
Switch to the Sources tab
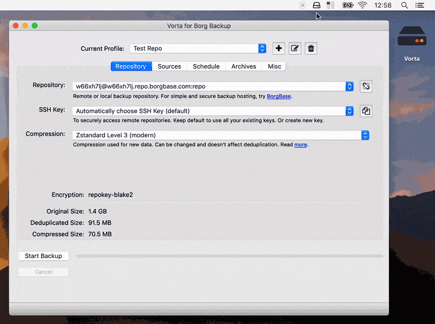click(169, 66)
